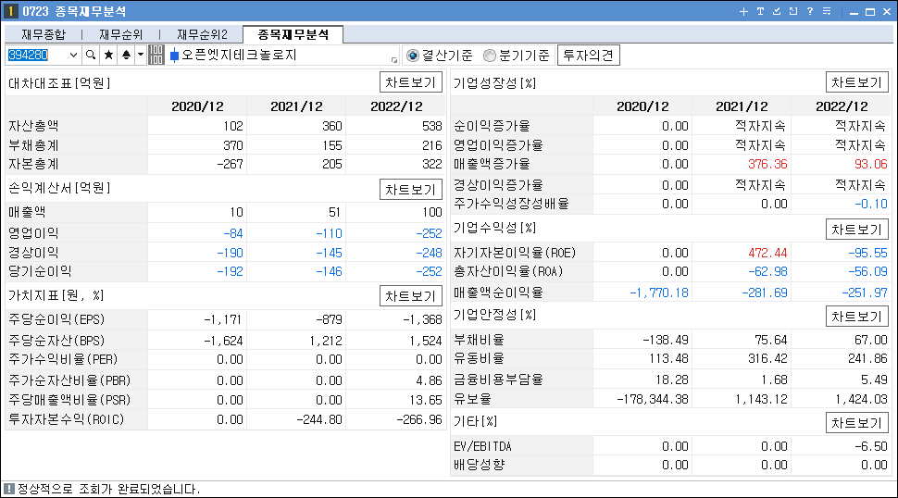Click the magnifier stock search icon
This screenshot has width=898, height=498.
tap(91, 55)
